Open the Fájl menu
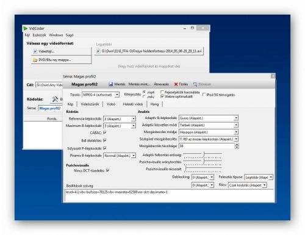The image size is (305, 235). 27,35
